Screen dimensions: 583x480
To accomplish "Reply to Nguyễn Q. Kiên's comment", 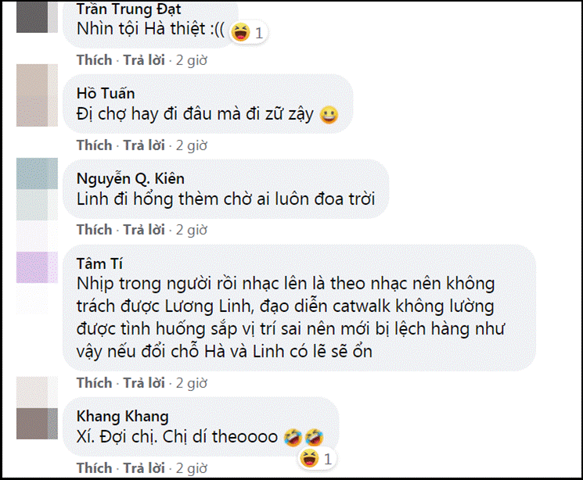I will coord(144,230).
